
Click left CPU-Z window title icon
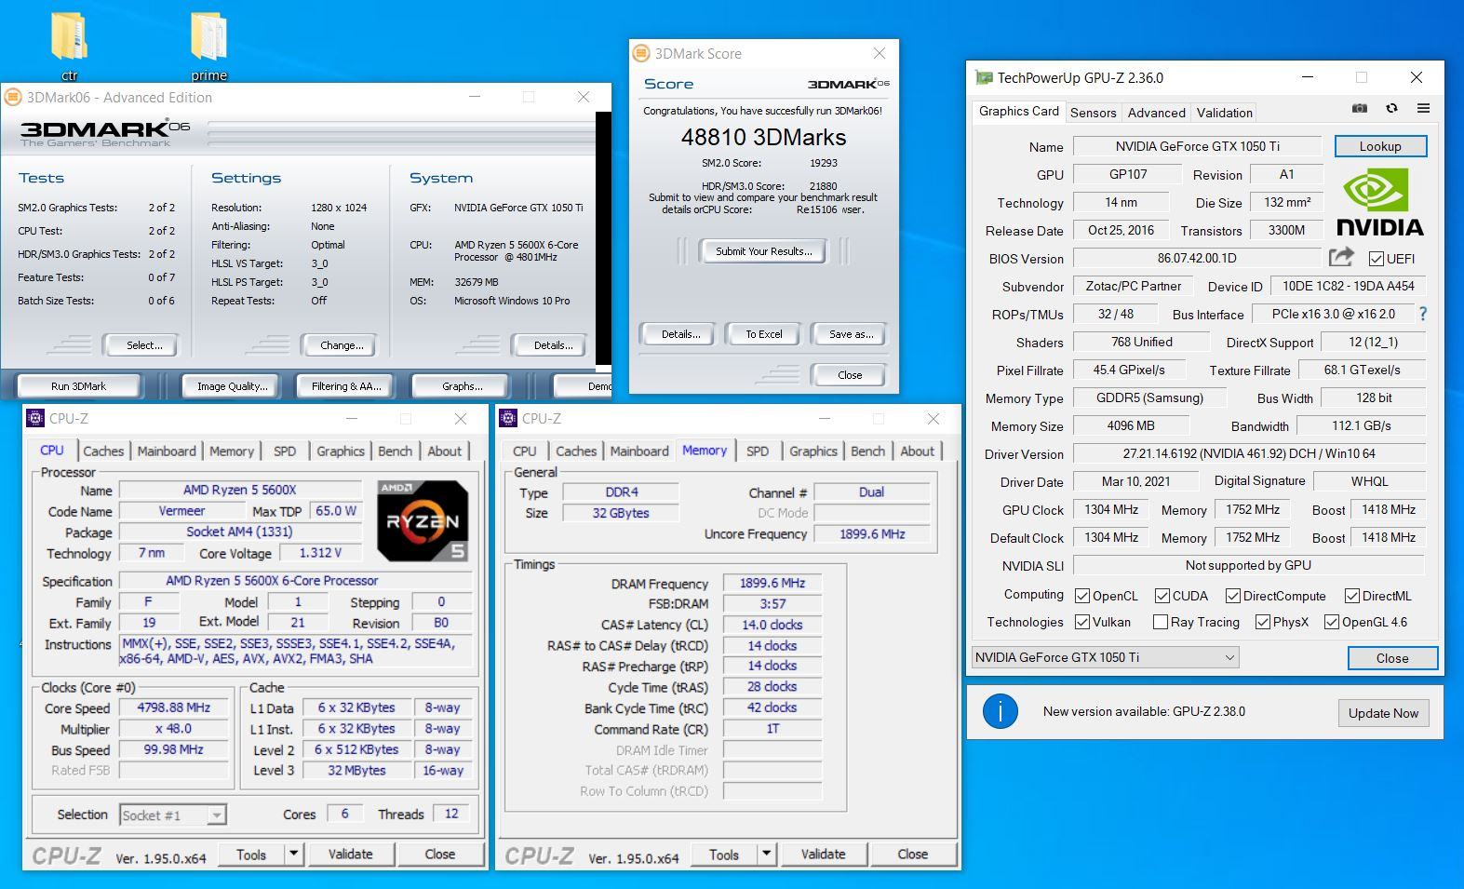(35, 419)
